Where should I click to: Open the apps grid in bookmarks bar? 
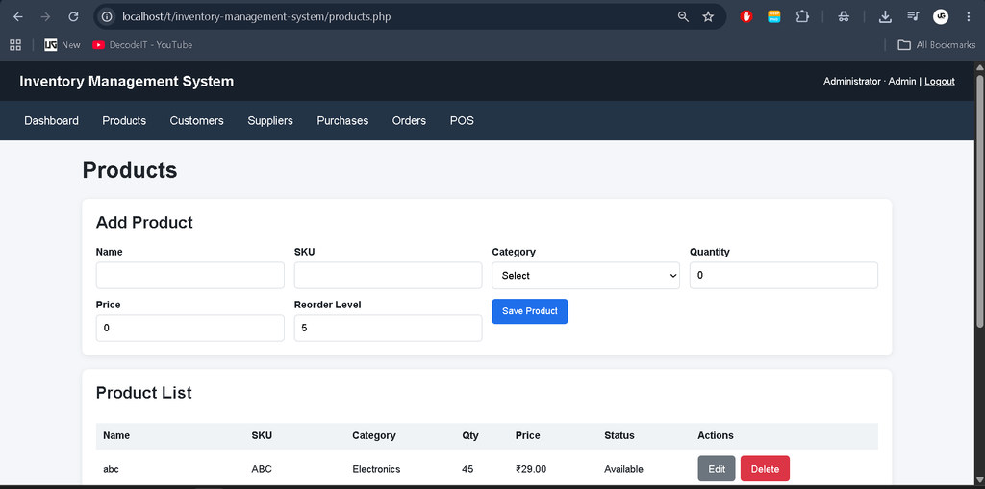(15, 44)
